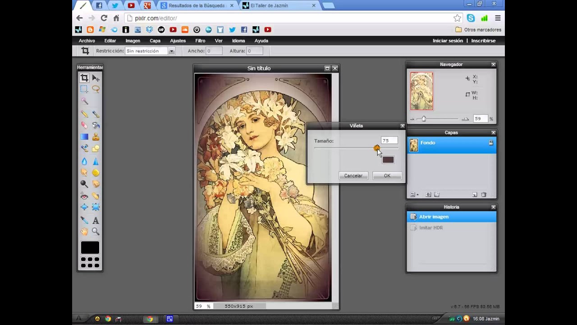
Task: Select the Spot Heal bandage tool
Action: 96,196
